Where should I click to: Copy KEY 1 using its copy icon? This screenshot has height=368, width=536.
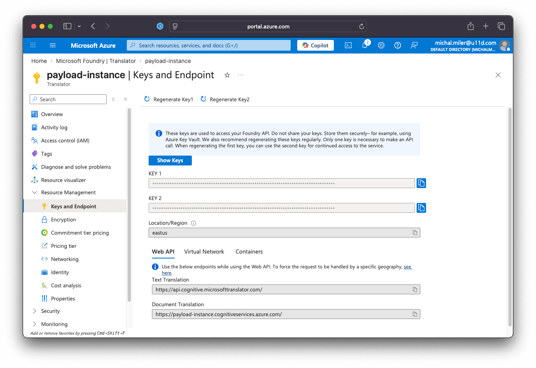[x=421, y=183]
